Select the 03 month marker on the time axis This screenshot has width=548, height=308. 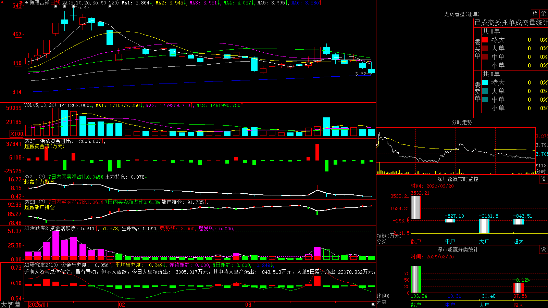[248, 305]
